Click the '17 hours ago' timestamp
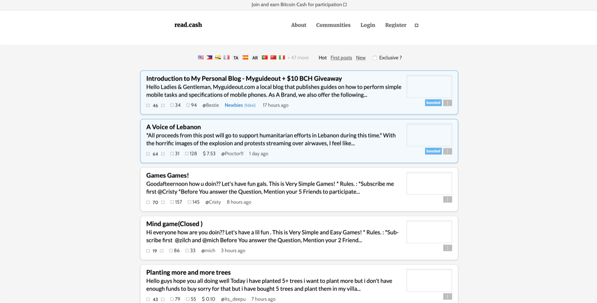 pyautogui.click(x=275, y=105)
